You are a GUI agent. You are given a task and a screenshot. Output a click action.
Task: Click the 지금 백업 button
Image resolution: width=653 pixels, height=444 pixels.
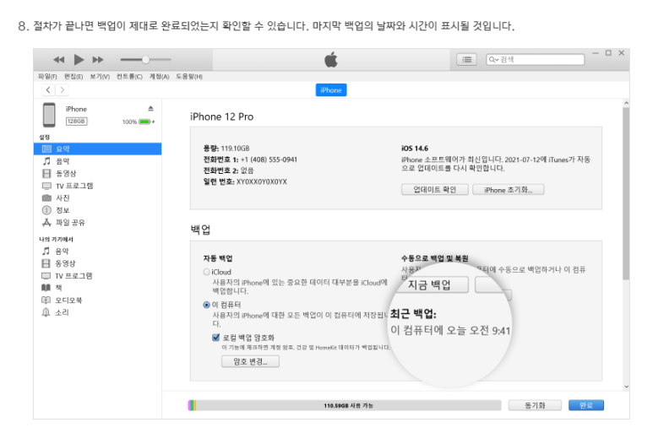pyautogui.click(x=429, y=284)
